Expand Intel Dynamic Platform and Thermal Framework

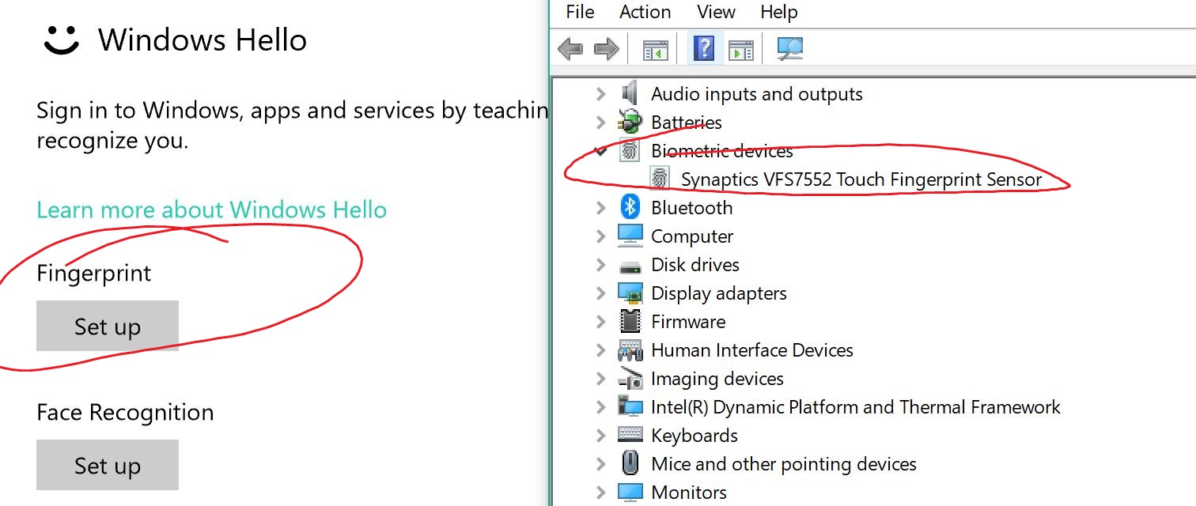pos(600,407)
